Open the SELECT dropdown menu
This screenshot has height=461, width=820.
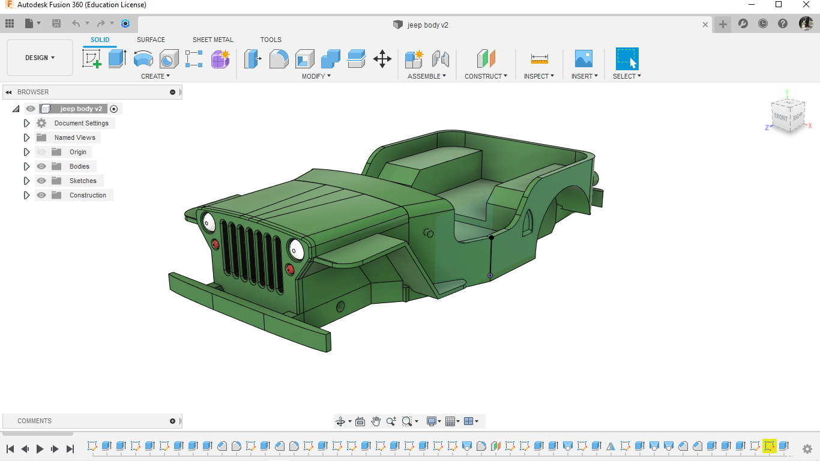(x=627, y=76)
